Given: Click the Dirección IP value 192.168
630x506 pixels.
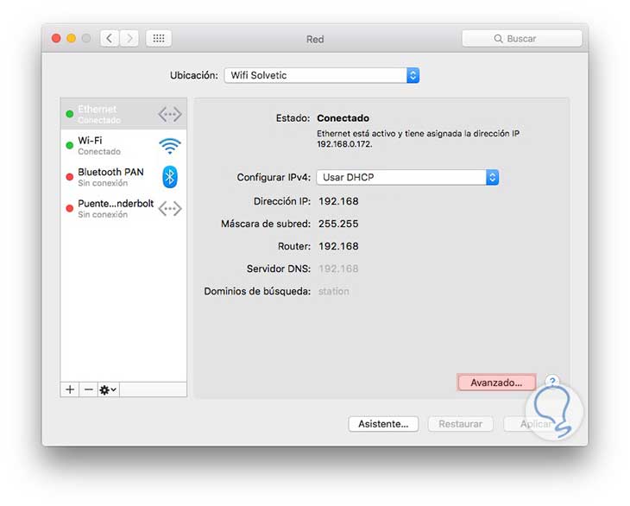Looking at the screenshot, I should click(x=338, y=201).
